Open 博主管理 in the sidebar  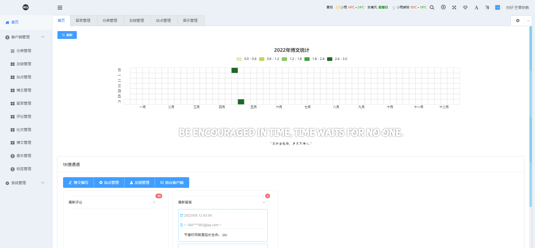[26, 90]
